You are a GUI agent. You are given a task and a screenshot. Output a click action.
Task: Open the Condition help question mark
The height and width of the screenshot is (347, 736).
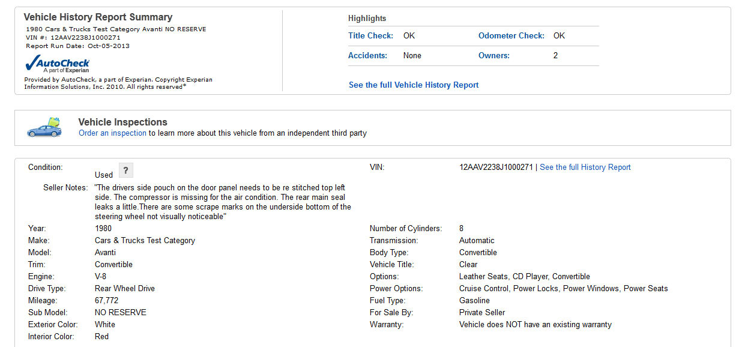click(x=125, y=170)
